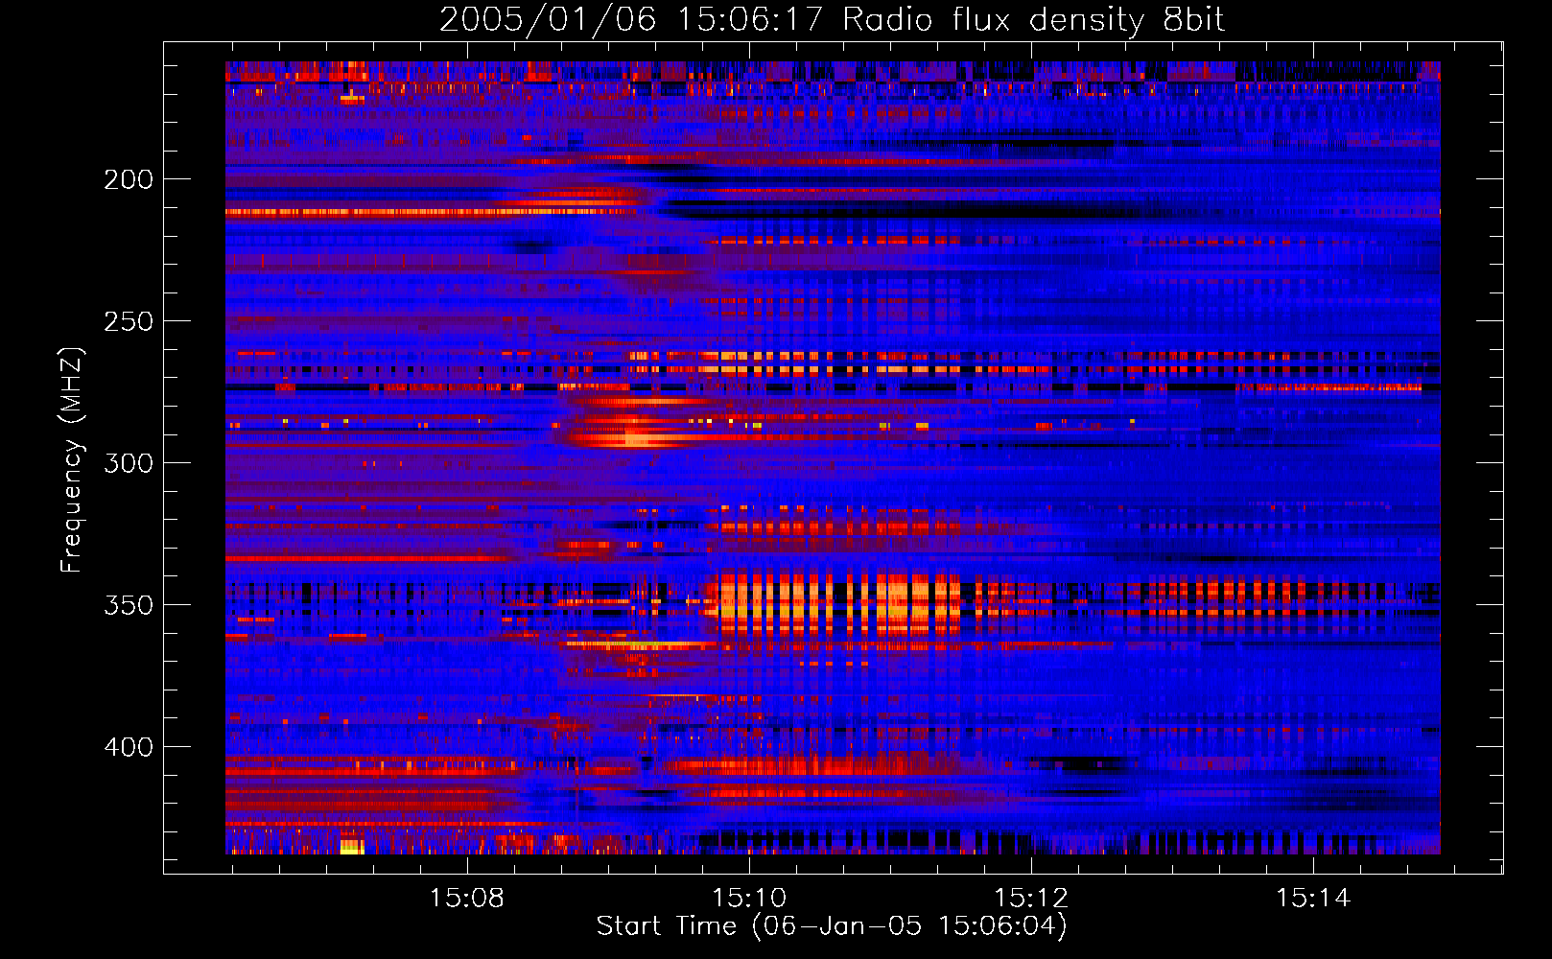Select the 200 frequency tick label
Image resolution: width=1552 pixels, height=959 pixels.
point(129,179)
